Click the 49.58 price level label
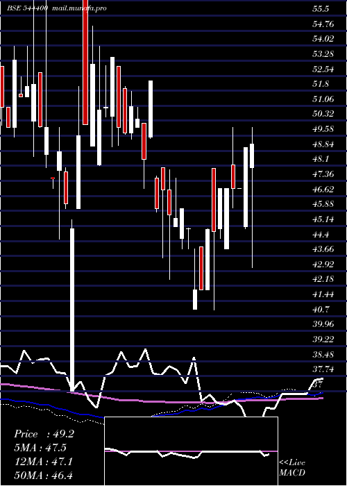The width and height of the screenshot is (347, 486). click(323, 129)
